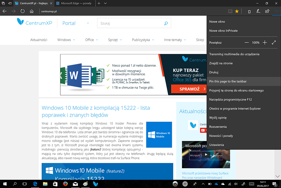Open the Sklep nav link
The width and height of the screenshot is (281, 188).
[200, 40]
